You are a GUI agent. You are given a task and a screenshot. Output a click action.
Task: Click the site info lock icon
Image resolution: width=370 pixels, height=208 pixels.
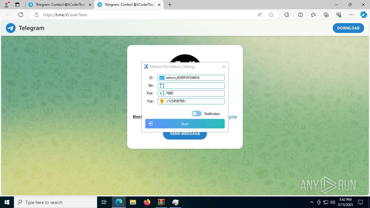(x=36, y=15)
